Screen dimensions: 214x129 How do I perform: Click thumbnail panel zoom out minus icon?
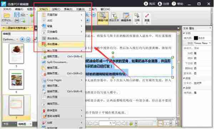(x=28, y=40)
